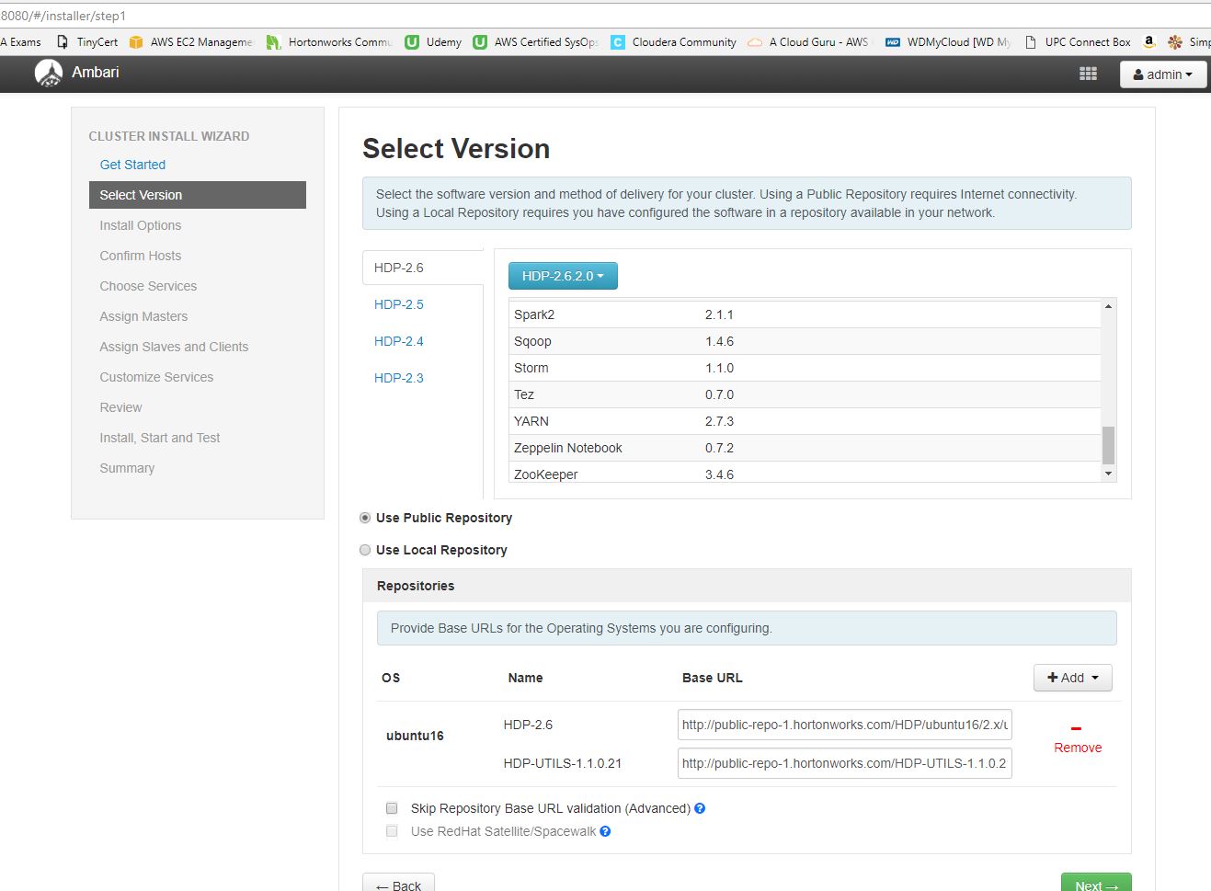Screen dimensions: 1211x891
Task: Open the HDP-2.6.2.0 version dropdown
Action: click(x=563, y=275)
